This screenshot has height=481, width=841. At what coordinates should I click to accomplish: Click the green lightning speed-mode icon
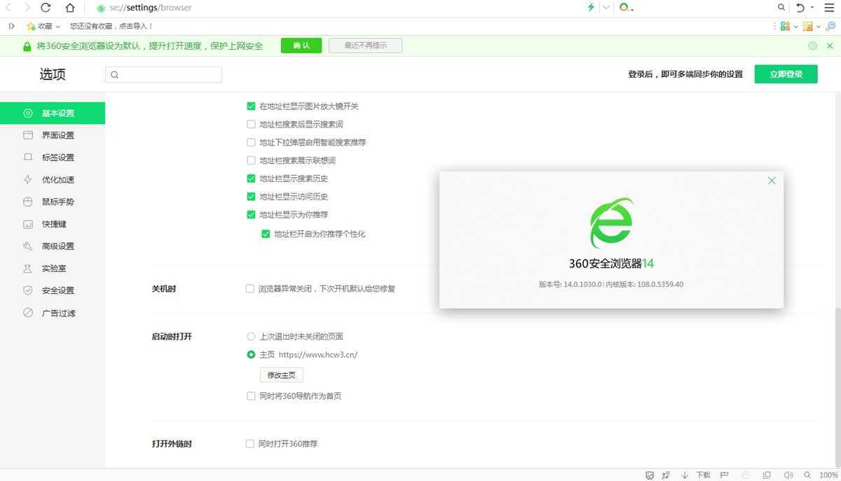click(x=591, y=8)
